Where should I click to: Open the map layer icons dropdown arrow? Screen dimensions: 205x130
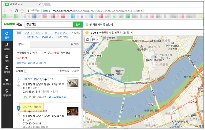click(97, 40)
